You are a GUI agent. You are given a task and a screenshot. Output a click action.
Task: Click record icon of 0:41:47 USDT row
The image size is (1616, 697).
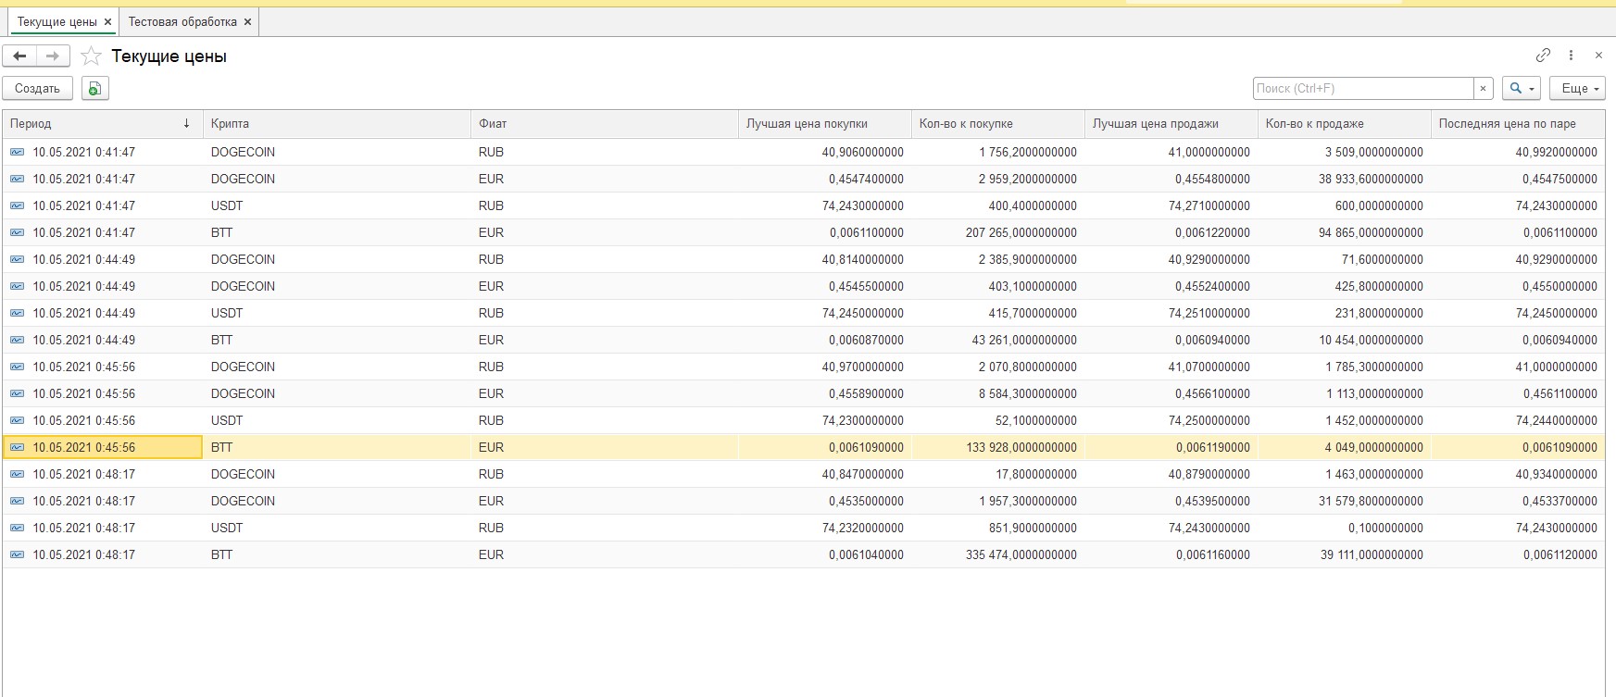click(x=17, y=205)
